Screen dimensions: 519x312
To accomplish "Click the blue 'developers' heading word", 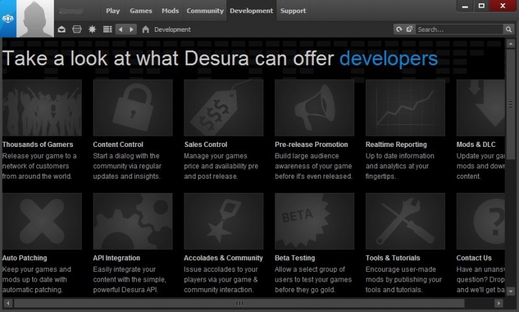I will click(389, 59).
